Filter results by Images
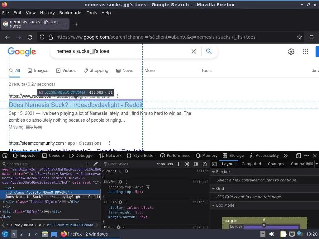The width and height of the screenshot is (319, 239). click(38, 71)
